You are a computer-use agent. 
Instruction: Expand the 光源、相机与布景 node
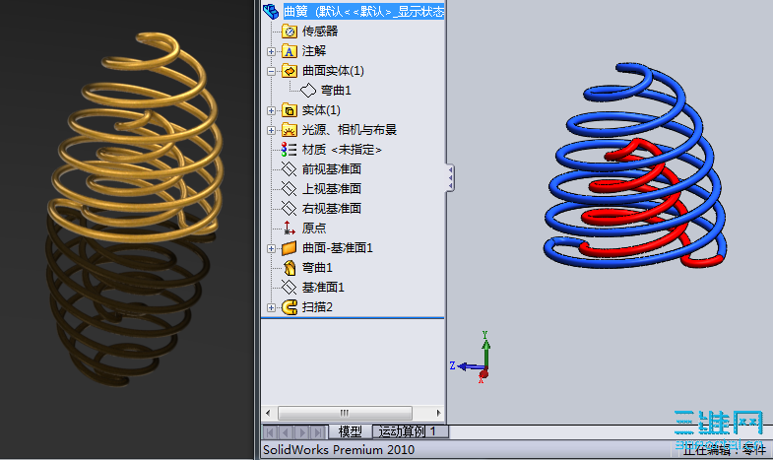(x=271, y=130)
